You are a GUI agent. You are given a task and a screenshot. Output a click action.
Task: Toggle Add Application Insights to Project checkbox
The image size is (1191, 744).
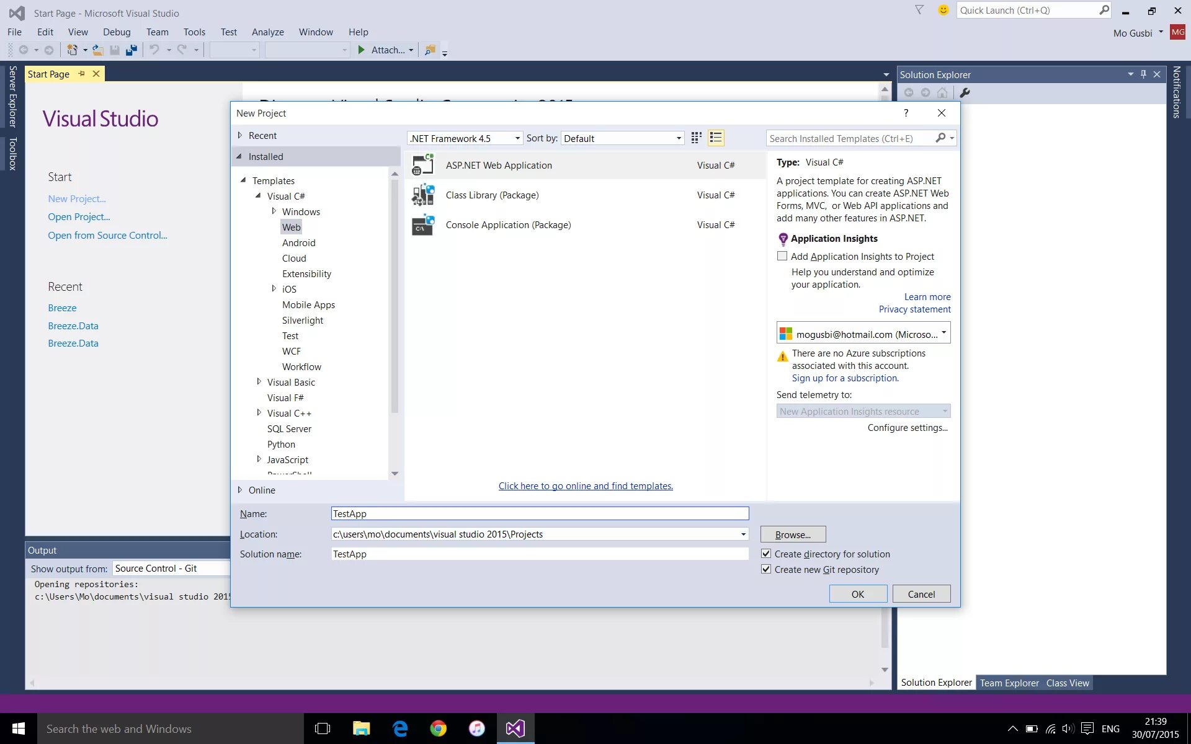coord(781,255)
